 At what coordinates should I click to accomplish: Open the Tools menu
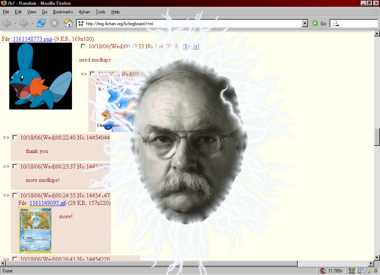click(101, 12)
